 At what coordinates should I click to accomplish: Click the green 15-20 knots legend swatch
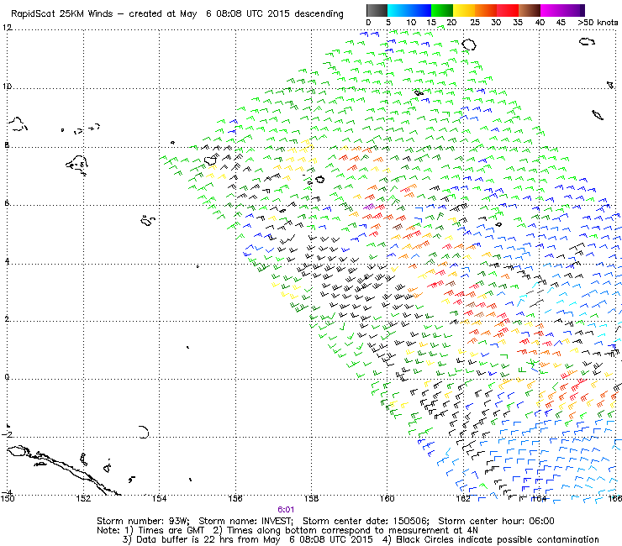coord(442,10)
